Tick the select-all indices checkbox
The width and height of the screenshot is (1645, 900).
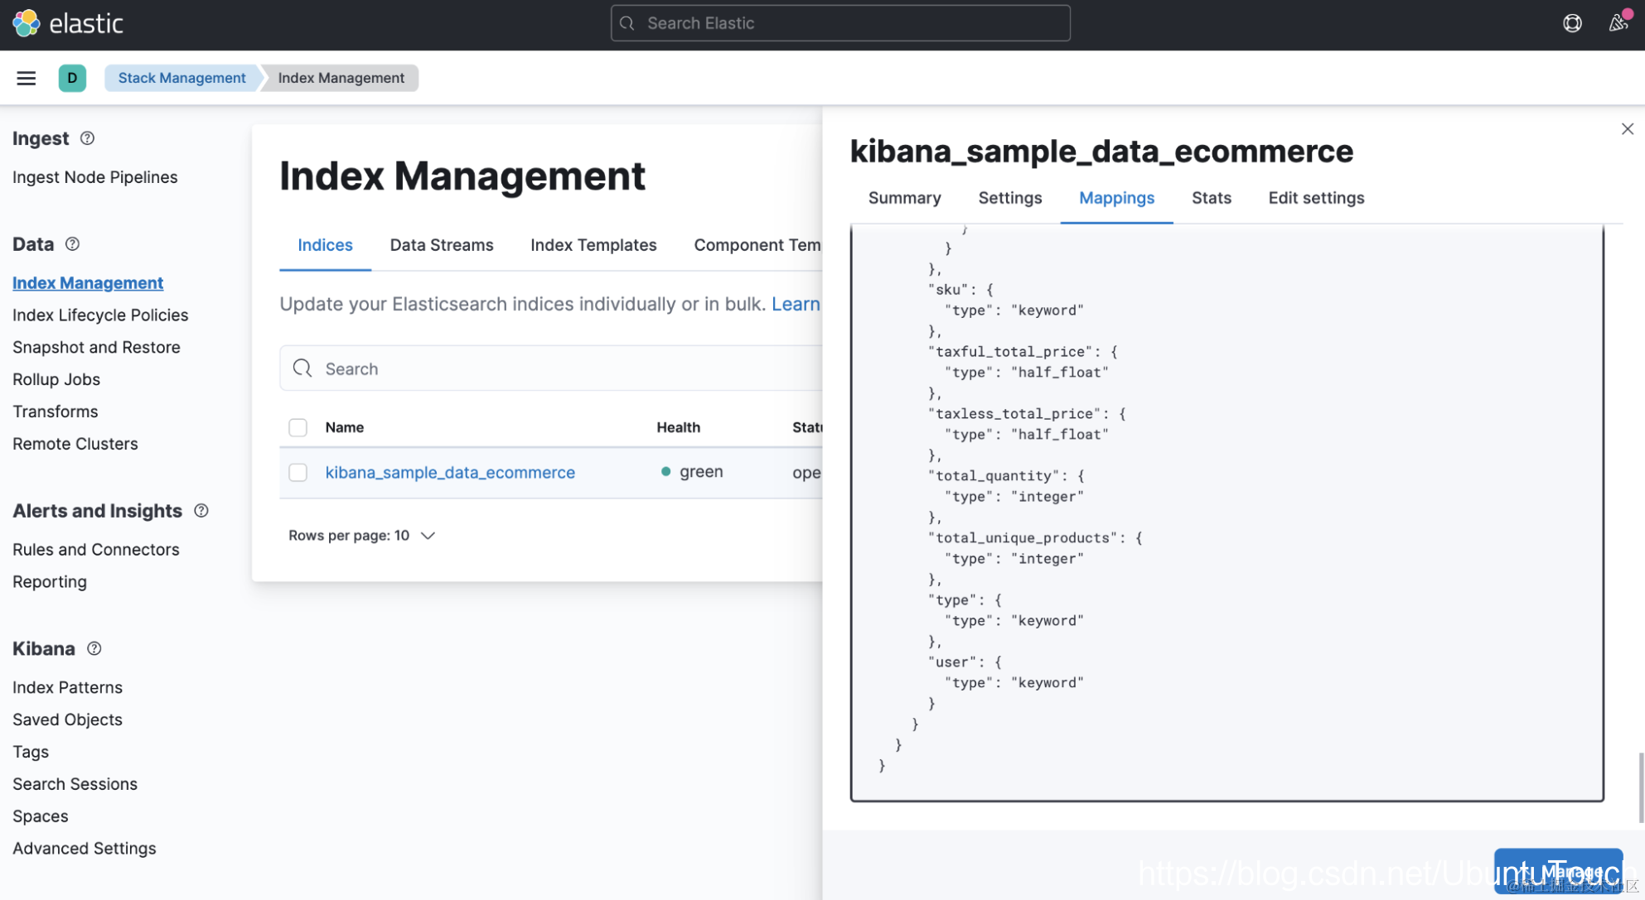[x=298, y=427]
